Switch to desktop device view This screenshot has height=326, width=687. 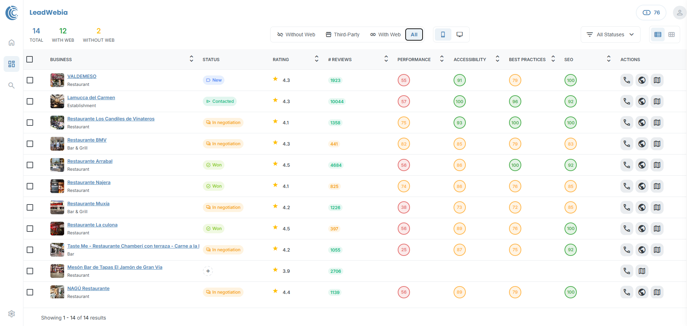(460, 35)
